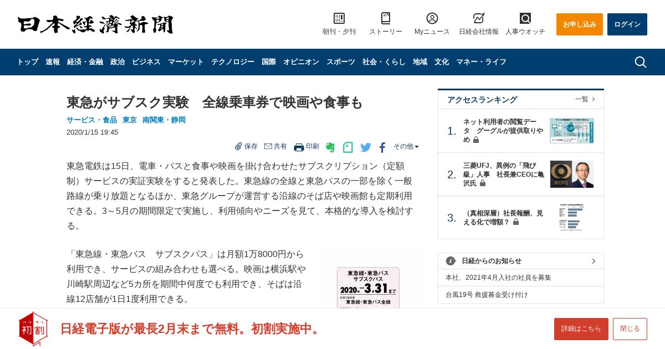Click the ログイン button
The width and height of the screenshot is (665, 349).
point(627,24)
